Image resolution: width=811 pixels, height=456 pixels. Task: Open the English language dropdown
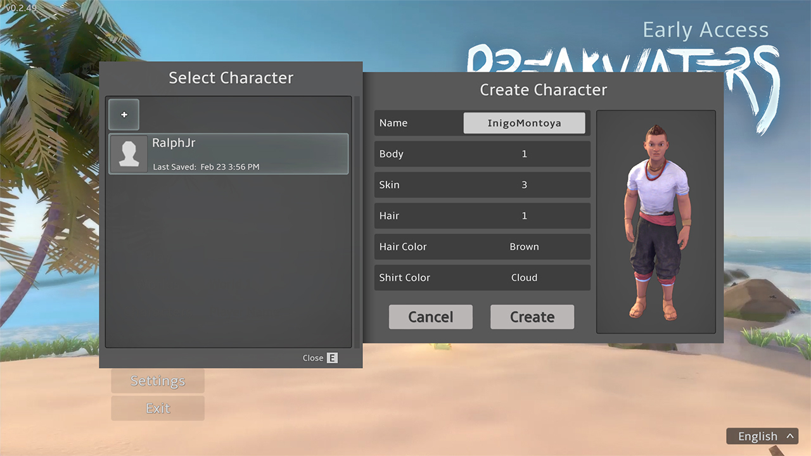pyautogui.click(x=762, y=436)
